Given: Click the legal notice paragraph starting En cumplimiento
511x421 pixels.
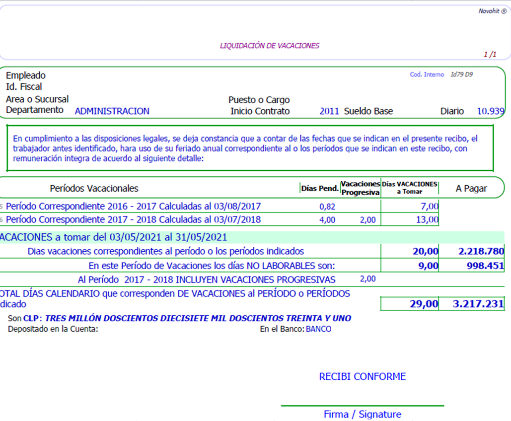Looking at the screenshot, I should 245,148.
